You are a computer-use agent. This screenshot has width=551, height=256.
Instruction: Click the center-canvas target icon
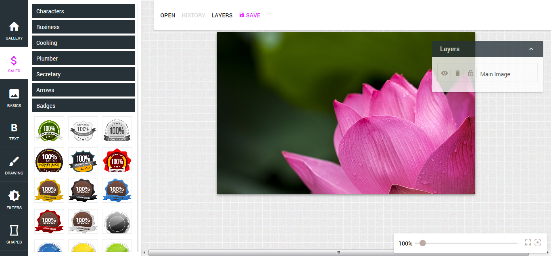click(x=538, y=242)
